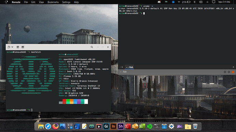Click the Discord tray icon
This screenshot has width=236, height=132.
pyautogui.click(x=159, y=2)
